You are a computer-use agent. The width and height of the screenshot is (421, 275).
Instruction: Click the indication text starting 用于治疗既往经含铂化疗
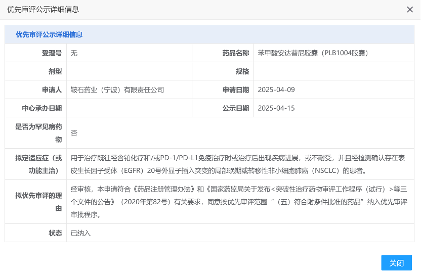238,164
